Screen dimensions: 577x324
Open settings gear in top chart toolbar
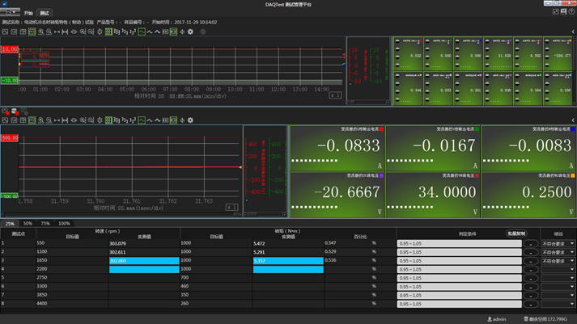point(190,32)
